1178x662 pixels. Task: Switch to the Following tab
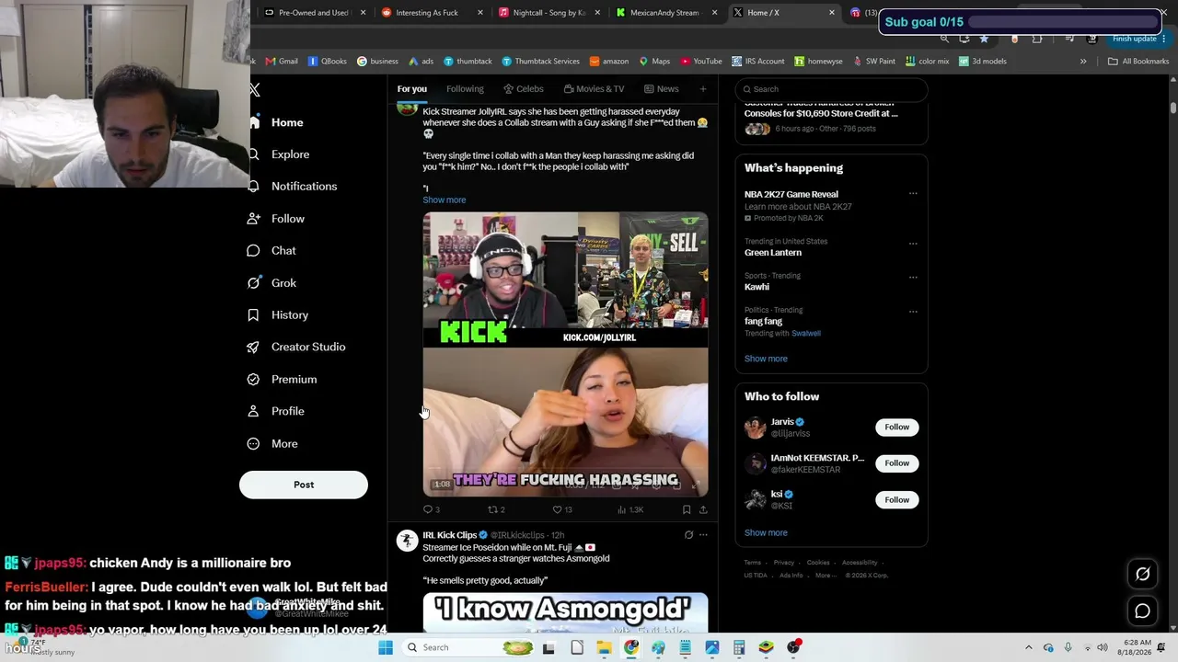click(465, 89)
